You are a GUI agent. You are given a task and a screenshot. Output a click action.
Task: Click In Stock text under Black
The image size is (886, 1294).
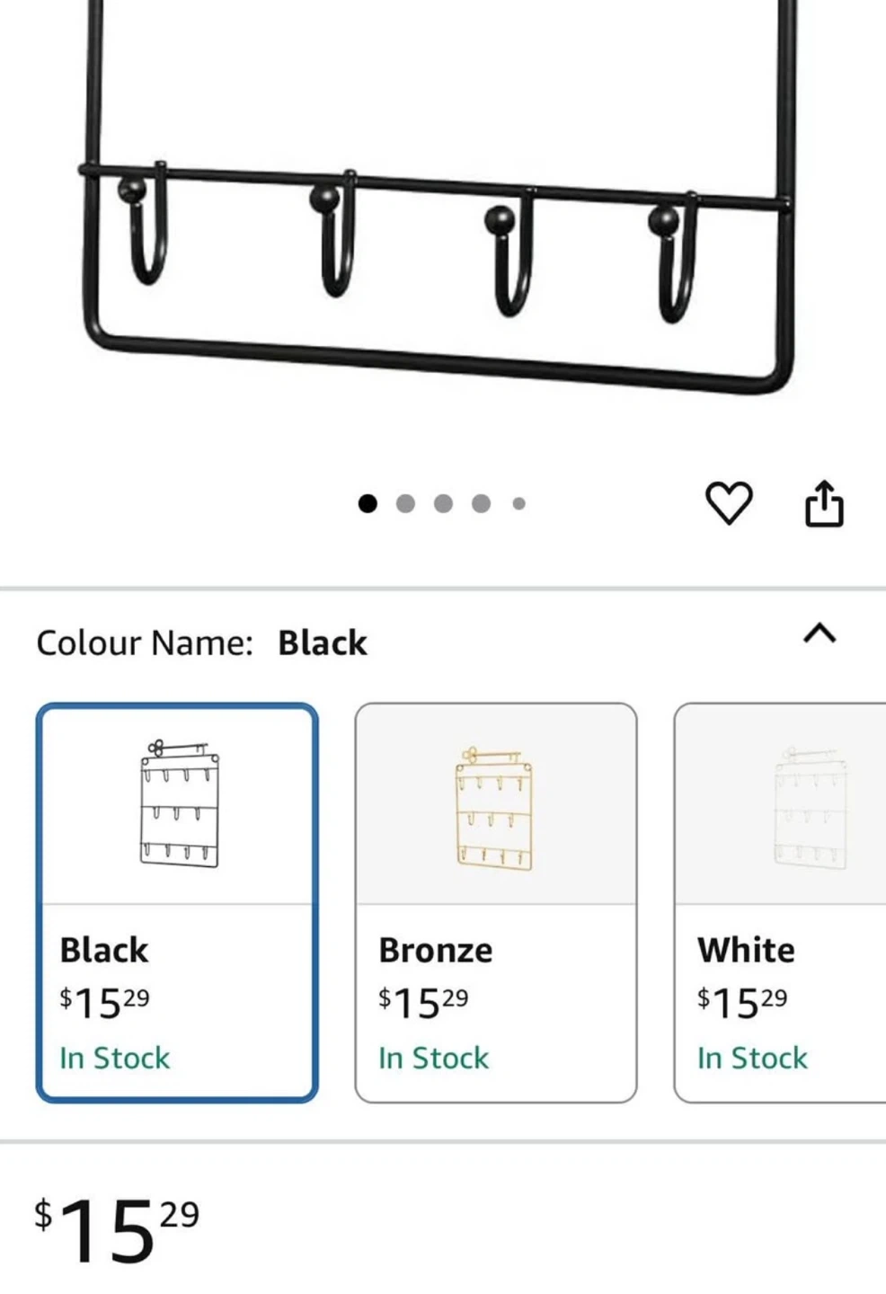115,1059
